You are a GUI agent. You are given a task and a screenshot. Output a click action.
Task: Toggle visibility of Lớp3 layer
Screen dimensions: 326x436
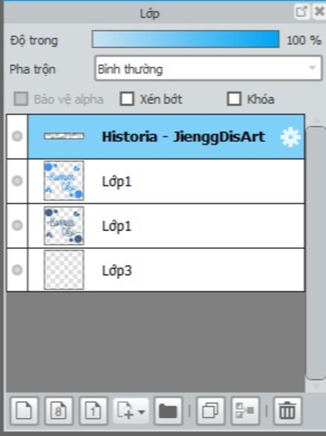[17, 270]
